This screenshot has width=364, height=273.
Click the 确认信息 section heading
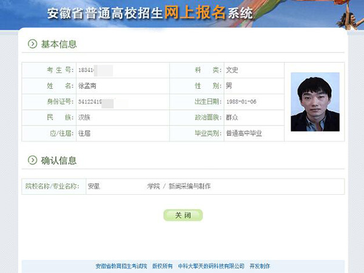pyautogui.click(x=59, y=160)
